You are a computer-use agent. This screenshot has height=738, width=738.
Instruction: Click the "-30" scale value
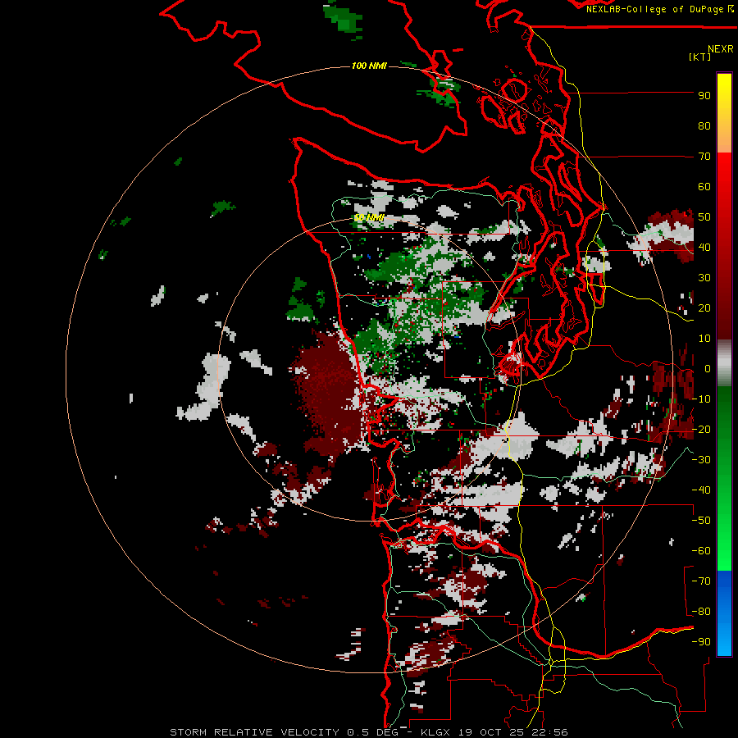tap(701, 460)
